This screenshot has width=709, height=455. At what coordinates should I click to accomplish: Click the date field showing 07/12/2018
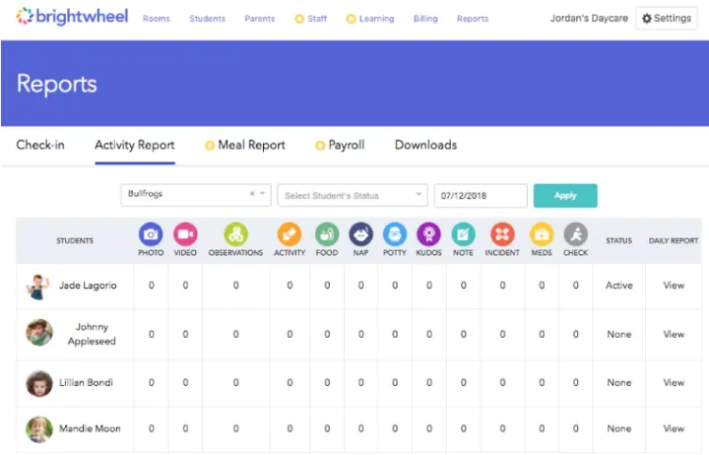(481, 195)
